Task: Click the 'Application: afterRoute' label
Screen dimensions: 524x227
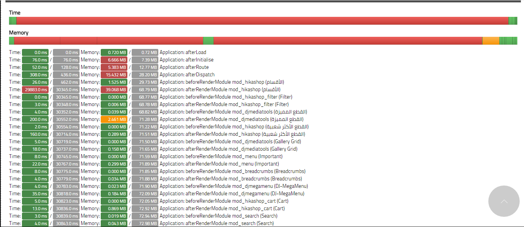Action: click(x=184, y=67)
